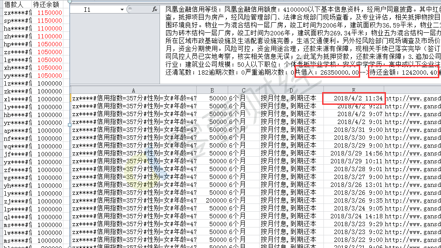The height and width of the screenshot is (248, 441).
Task: Select the cell dated 2018/3/26 13:01
Action: click(x=354, y=185)
